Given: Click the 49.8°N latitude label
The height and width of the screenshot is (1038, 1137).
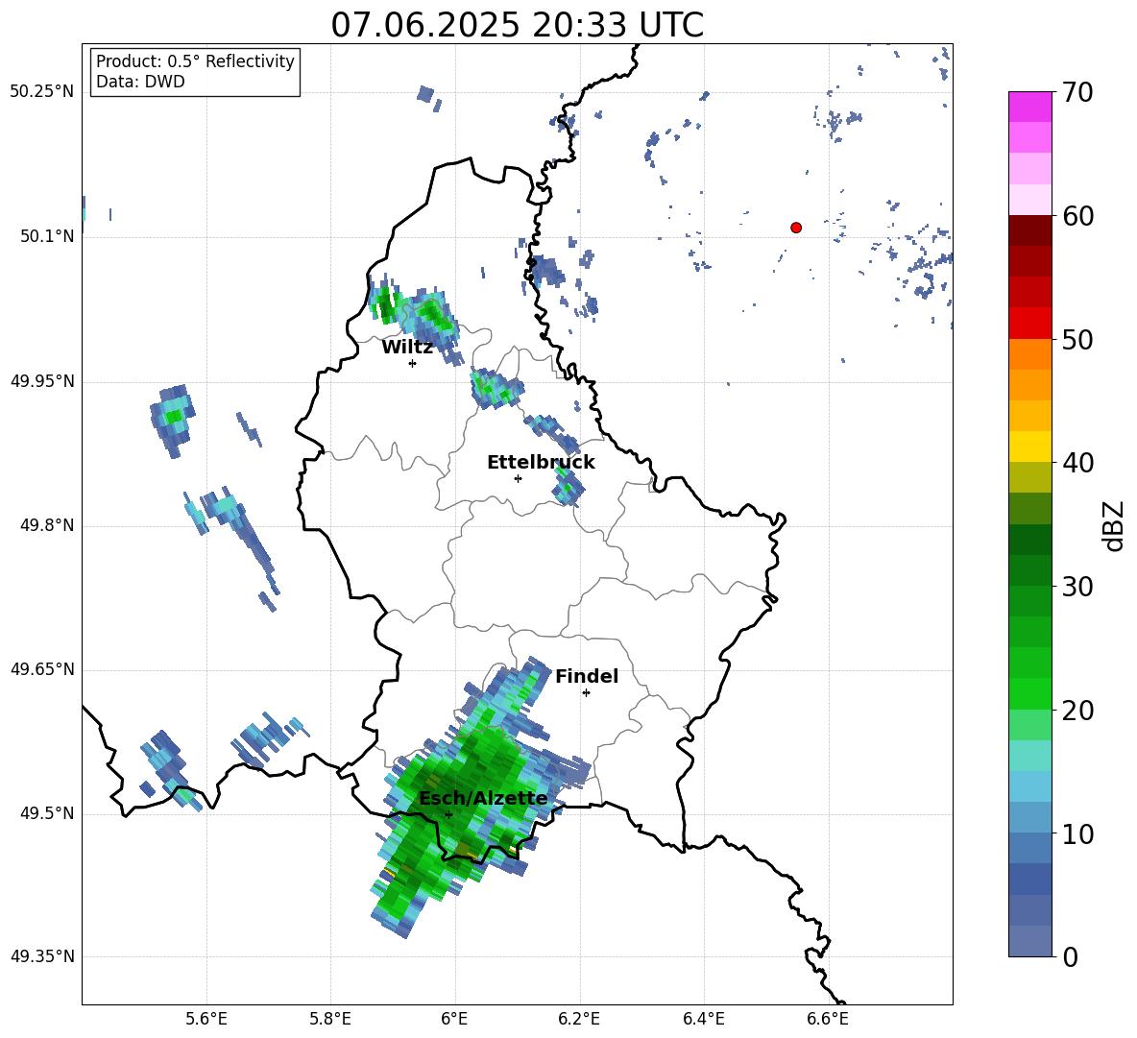Looking at the screenshot, I should (48, 525).
